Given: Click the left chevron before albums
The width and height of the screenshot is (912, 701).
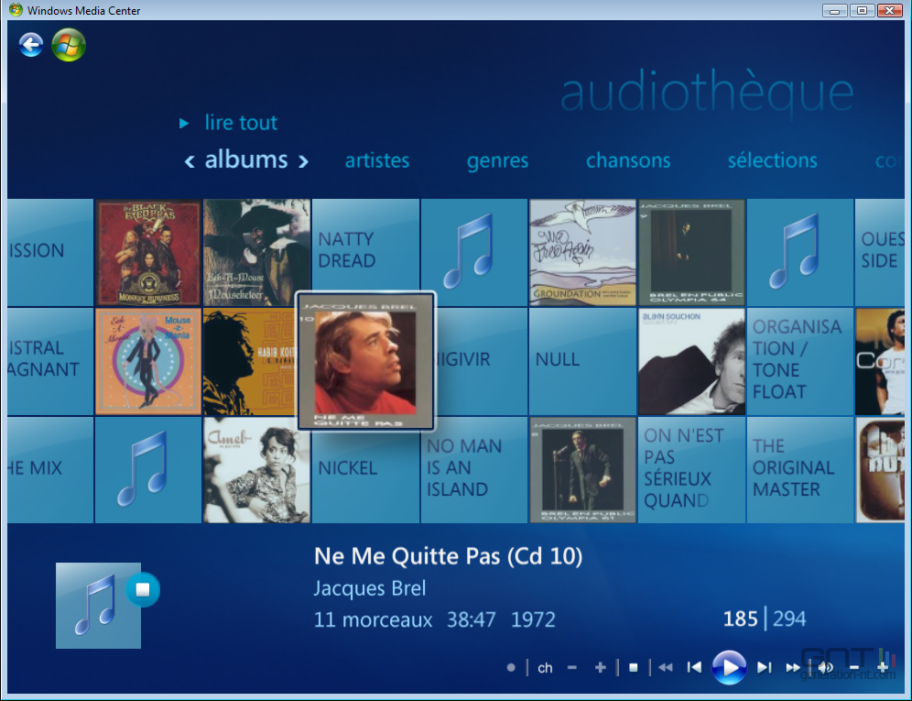Looking at the screenshot, I should pos(189,161).
